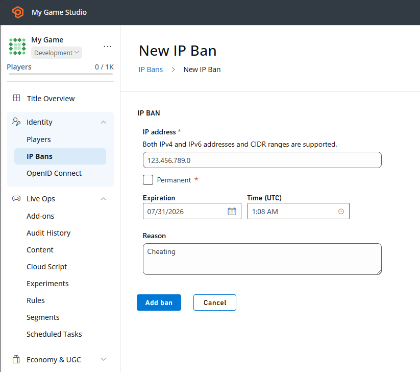
Task: Click the 0 / 1K players count
Action: (x=104, y=67)
